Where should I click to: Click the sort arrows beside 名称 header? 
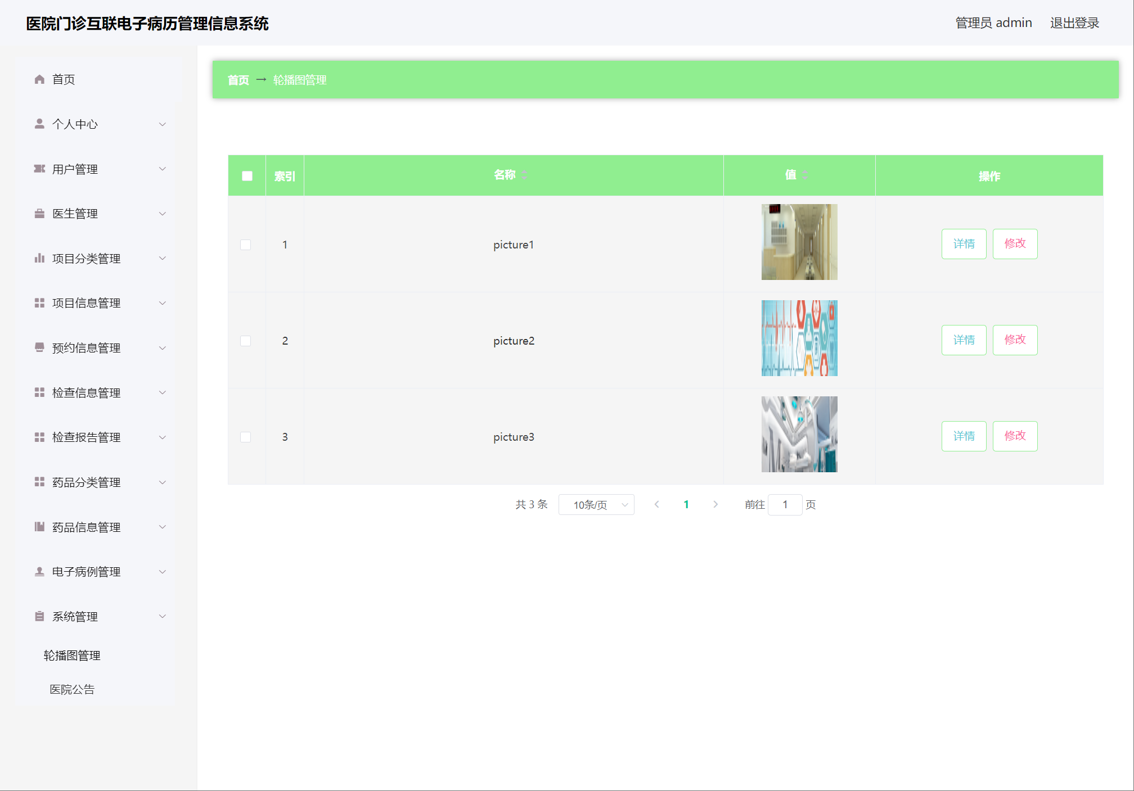(x=524, y=175)
